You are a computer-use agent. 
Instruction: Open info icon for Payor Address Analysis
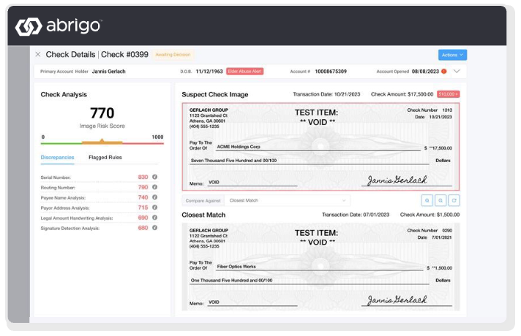pos(155,207)
